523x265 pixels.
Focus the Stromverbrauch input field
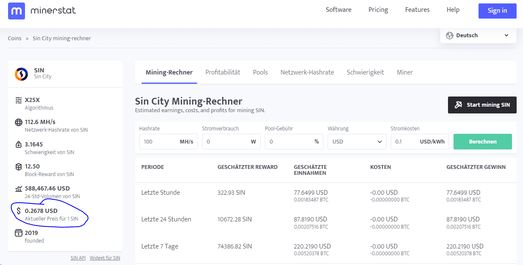click(231, 141)
